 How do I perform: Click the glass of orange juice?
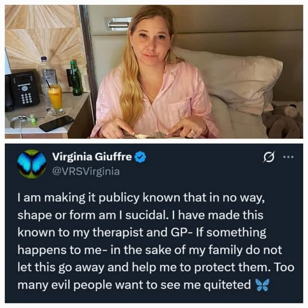56,100
